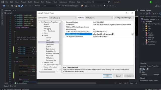The width and height of the screenshot is (161, 90).
Task: Open the UAC Execution Level value dropdown arrow
Action: (133, 34)
